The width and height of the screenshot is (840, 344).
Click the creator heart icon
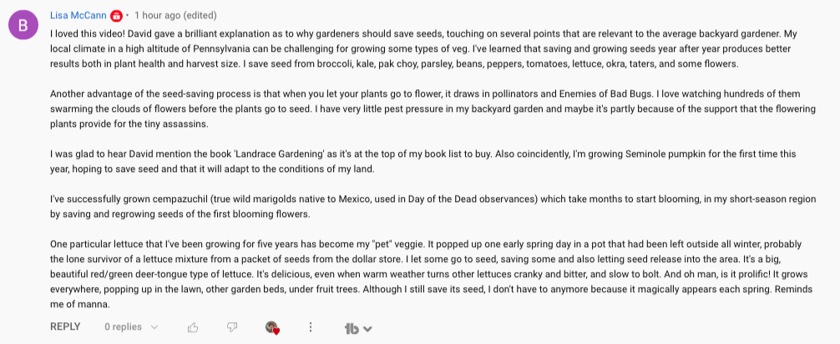point(271,327)
